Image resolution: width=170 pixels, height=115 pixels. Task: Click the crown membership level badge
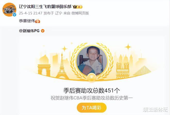(78, 7)
